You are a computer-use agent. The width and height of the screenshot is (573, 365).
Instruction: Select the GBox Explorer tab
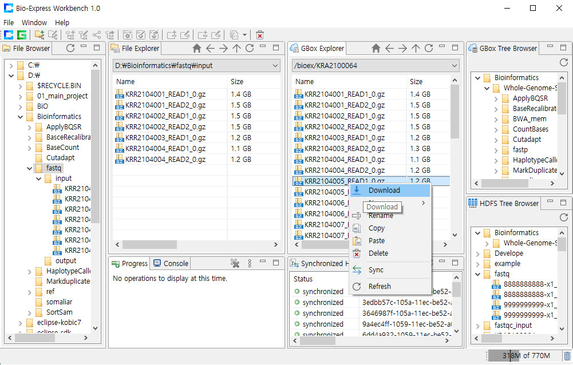pos(318,48)
